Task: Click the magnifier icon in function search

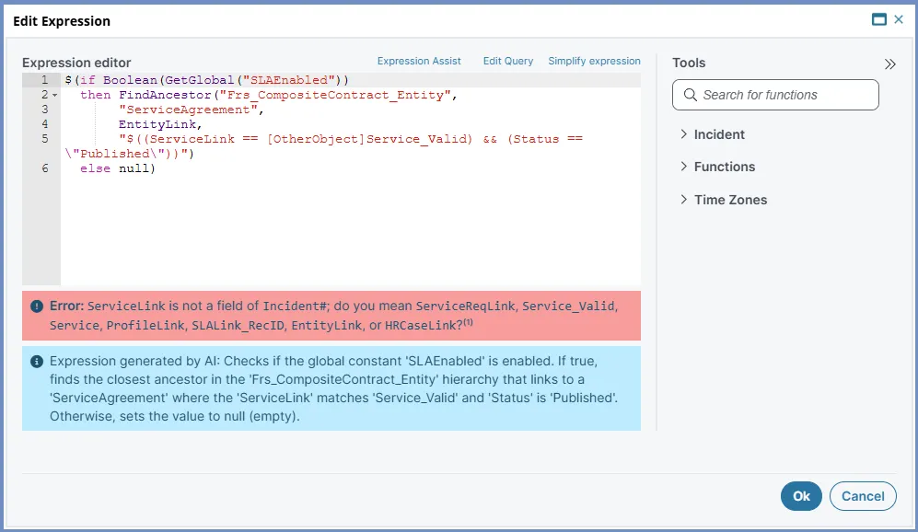Action: click(x=691, y=95)
